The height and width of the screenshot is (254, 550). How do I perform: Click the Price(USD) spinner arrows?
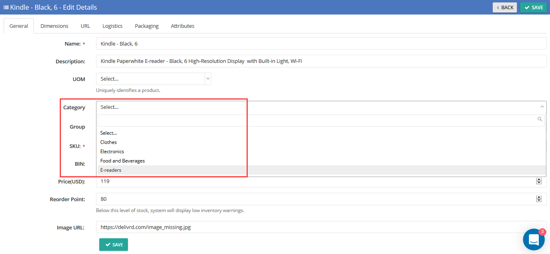tap(539, 181)
